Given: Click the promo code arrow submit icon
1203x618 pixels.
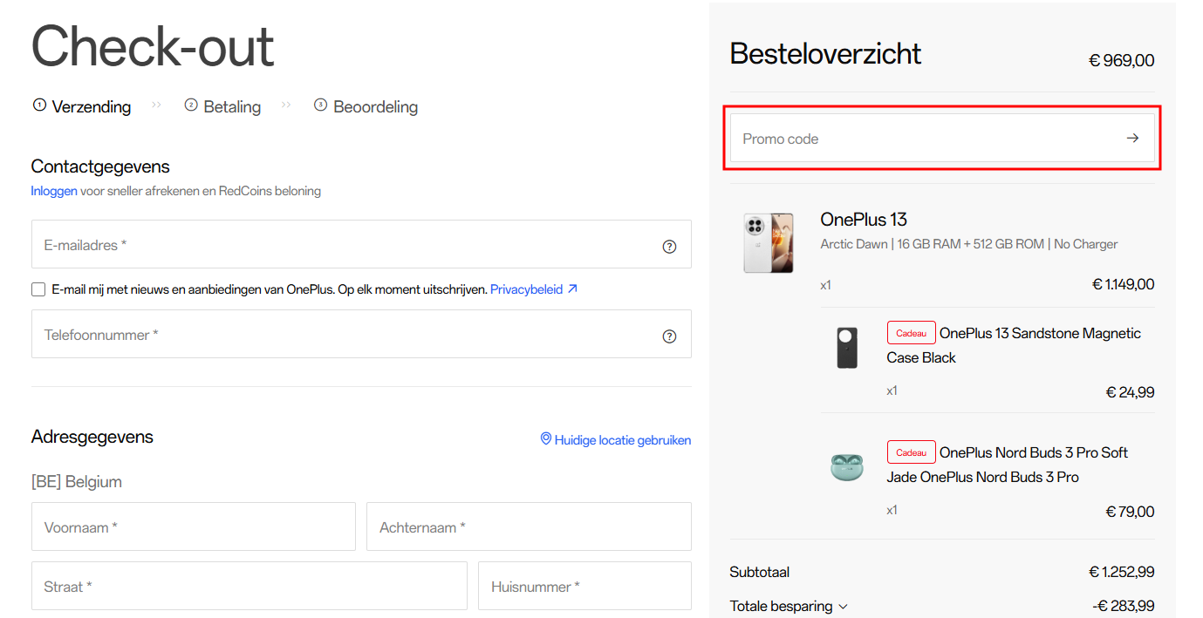Looking at the screenshot, I should (x=1132, y=138).
